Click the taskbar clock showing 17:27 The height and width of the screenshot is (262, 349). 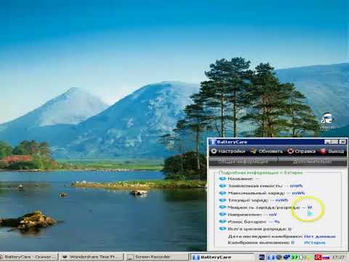click(x=338, y=257)
